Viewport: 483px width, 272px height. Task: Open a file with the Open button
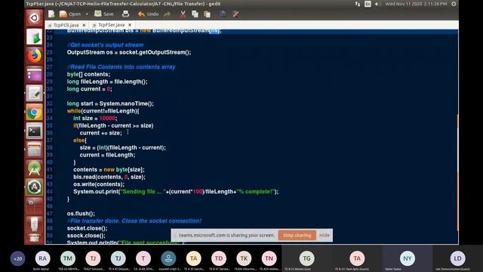pos(70,14)
